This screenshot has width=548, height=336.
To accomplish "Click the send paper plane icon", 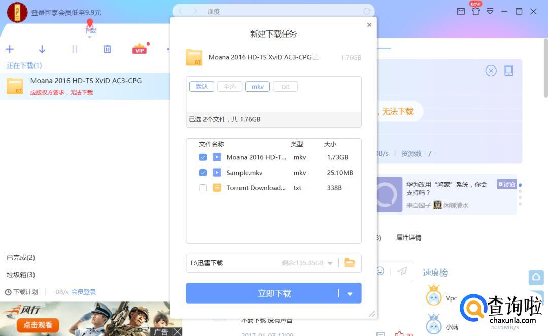I will 402,271.
